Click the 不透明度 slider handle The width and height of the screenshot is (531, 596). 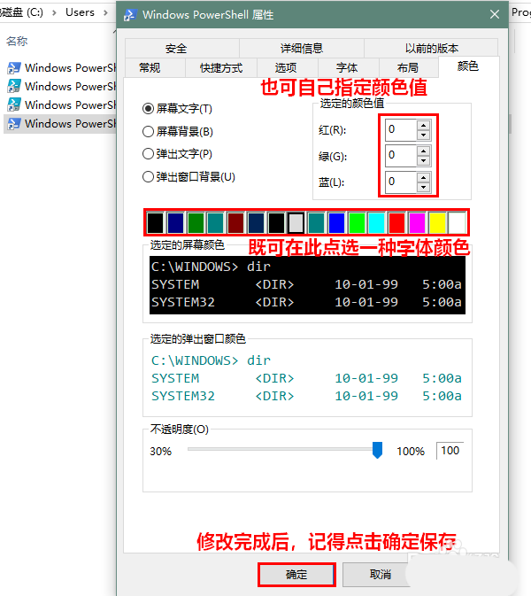point(377,450)
